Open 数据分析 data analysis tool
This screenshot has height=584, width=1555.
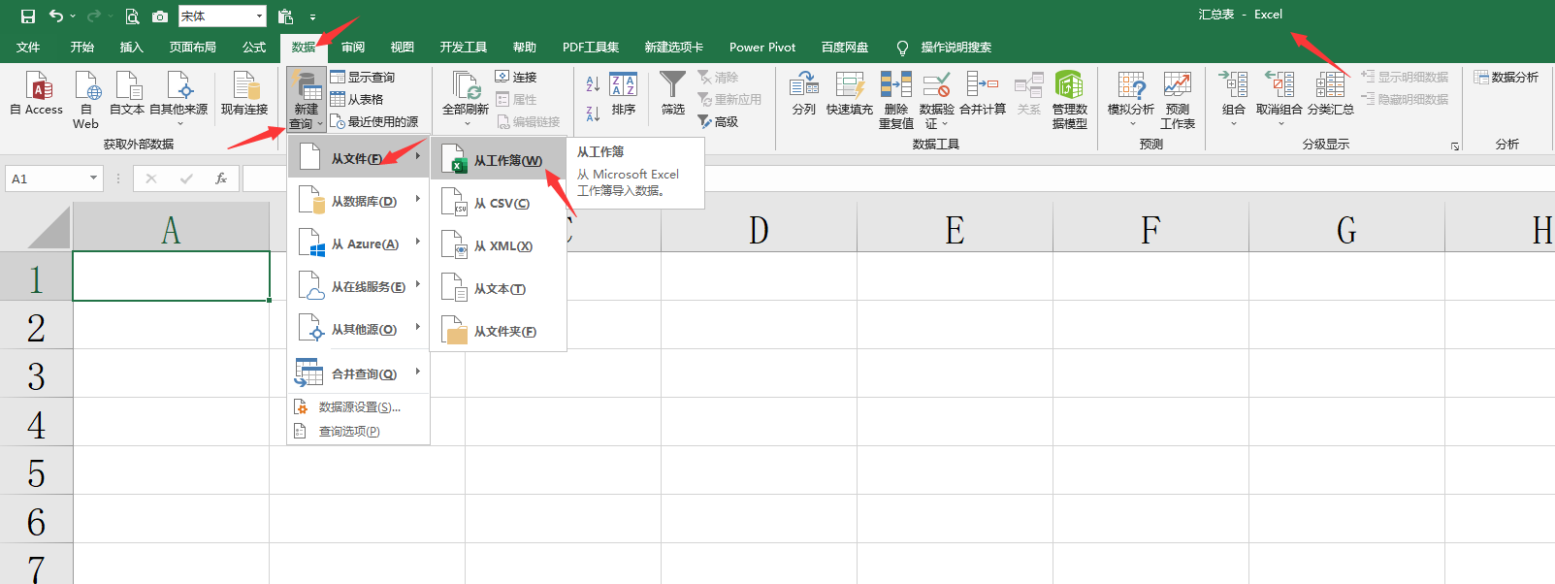click(1506, 77)
